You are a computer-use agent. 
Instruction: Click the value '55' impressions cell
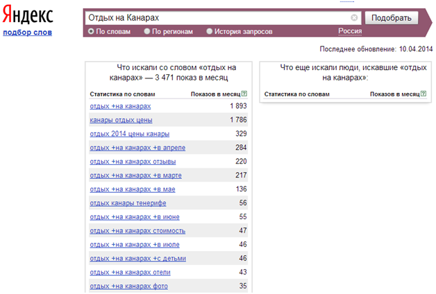tap(243, 217)
